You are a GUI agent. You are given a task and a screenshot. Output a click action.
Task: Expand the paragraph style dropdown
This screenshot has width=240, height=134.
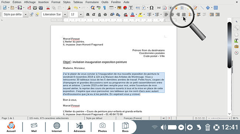coord(26,14)
